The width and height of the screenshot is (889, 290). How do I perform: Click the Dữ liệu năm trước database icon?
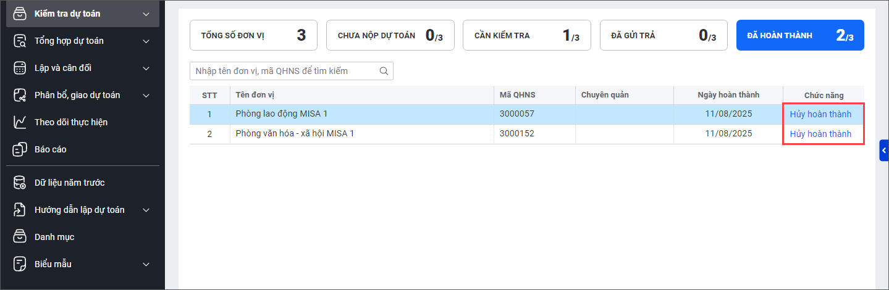pos(20,183)
